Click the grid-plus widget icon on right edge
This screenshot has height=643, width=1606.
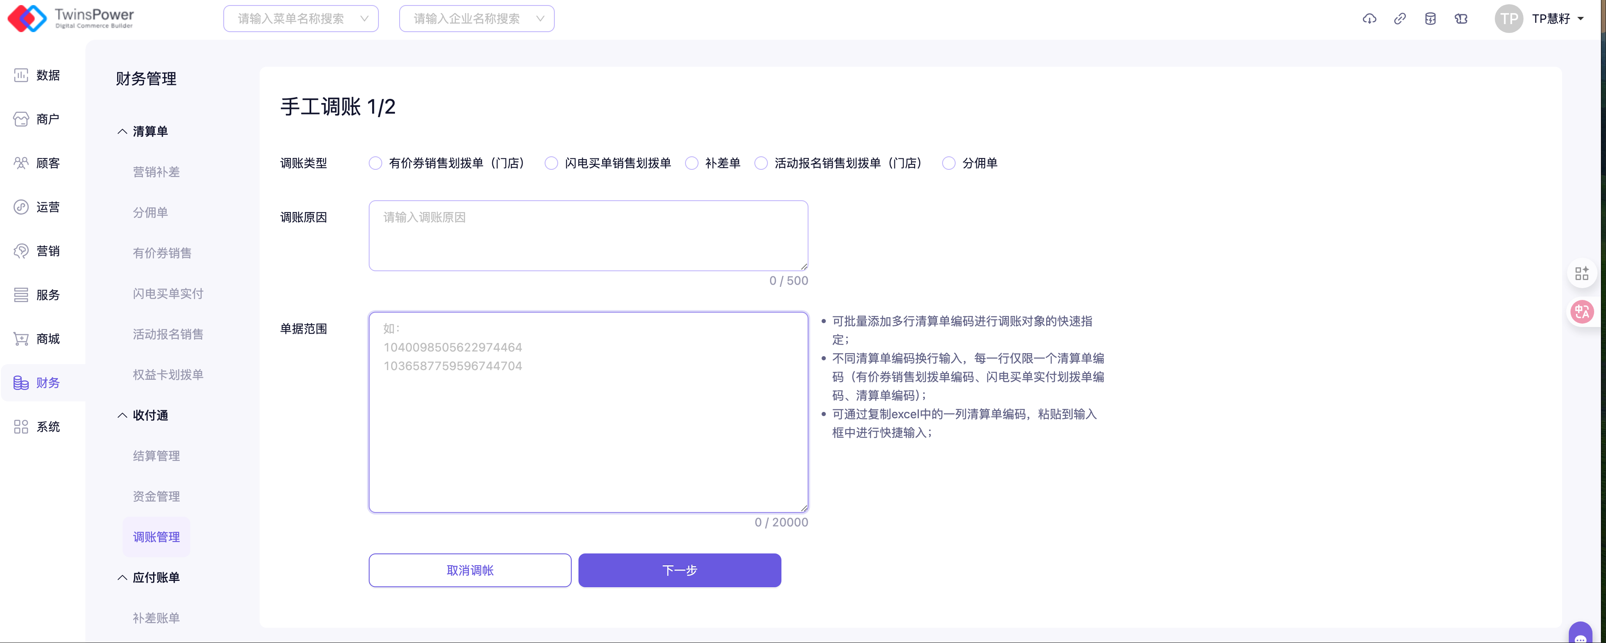1581,273
